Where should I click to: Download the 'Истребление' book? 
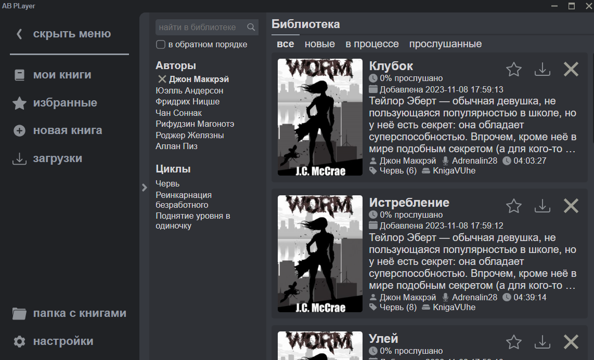(x=543, y=206)
